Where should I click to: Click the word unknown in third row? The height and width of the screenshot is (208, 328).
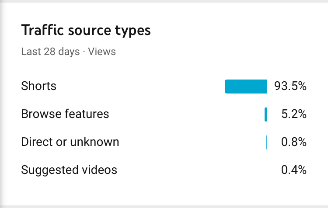click(x=94, y=142)
